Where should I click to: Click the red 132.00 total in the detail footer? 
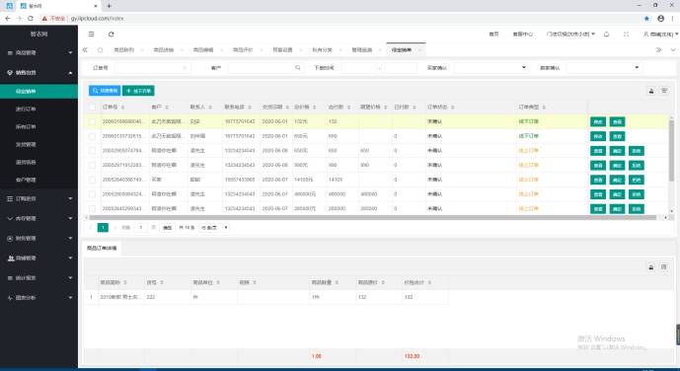[x=412, y=356]
